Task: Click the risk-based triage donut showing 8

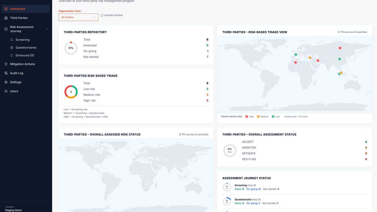Action: (71, 92)
